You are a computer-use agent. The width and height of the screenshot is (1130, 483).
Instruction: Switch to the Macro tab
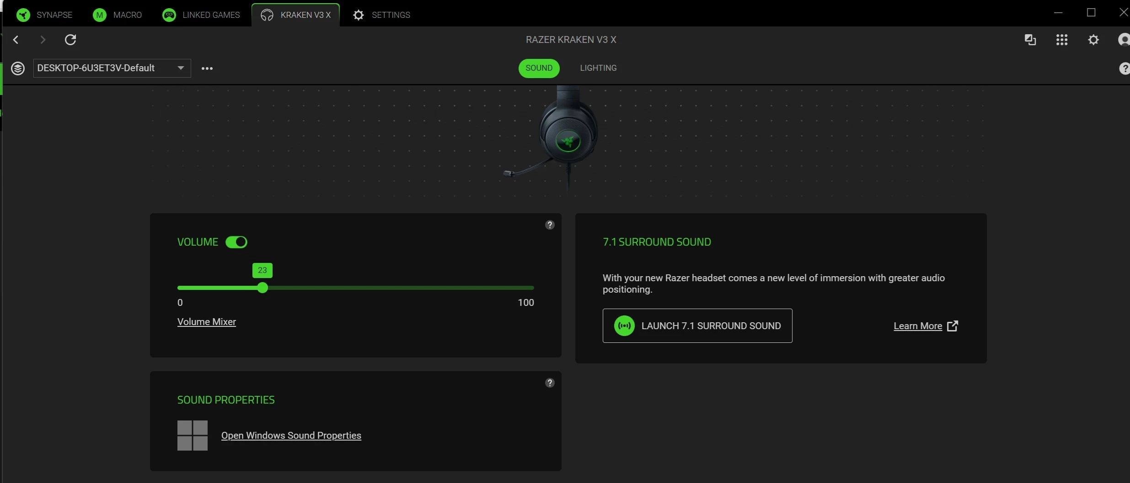tap(118, 15)
